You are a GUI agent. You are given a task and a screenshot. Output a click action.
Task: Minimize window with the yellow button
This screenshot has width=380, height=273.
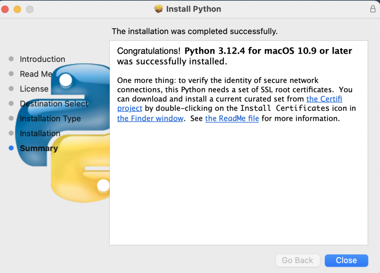17,9
